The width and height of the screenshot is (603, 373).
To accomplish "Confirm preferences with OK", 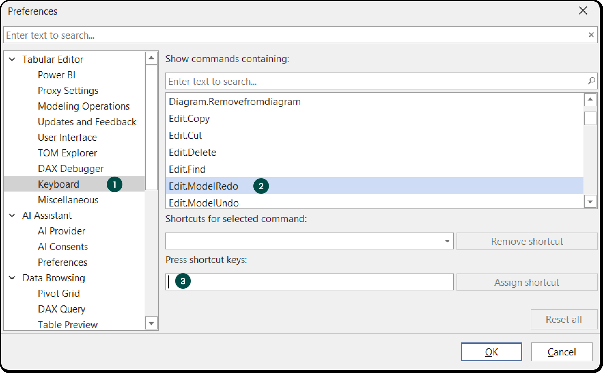I will (491, 352).
